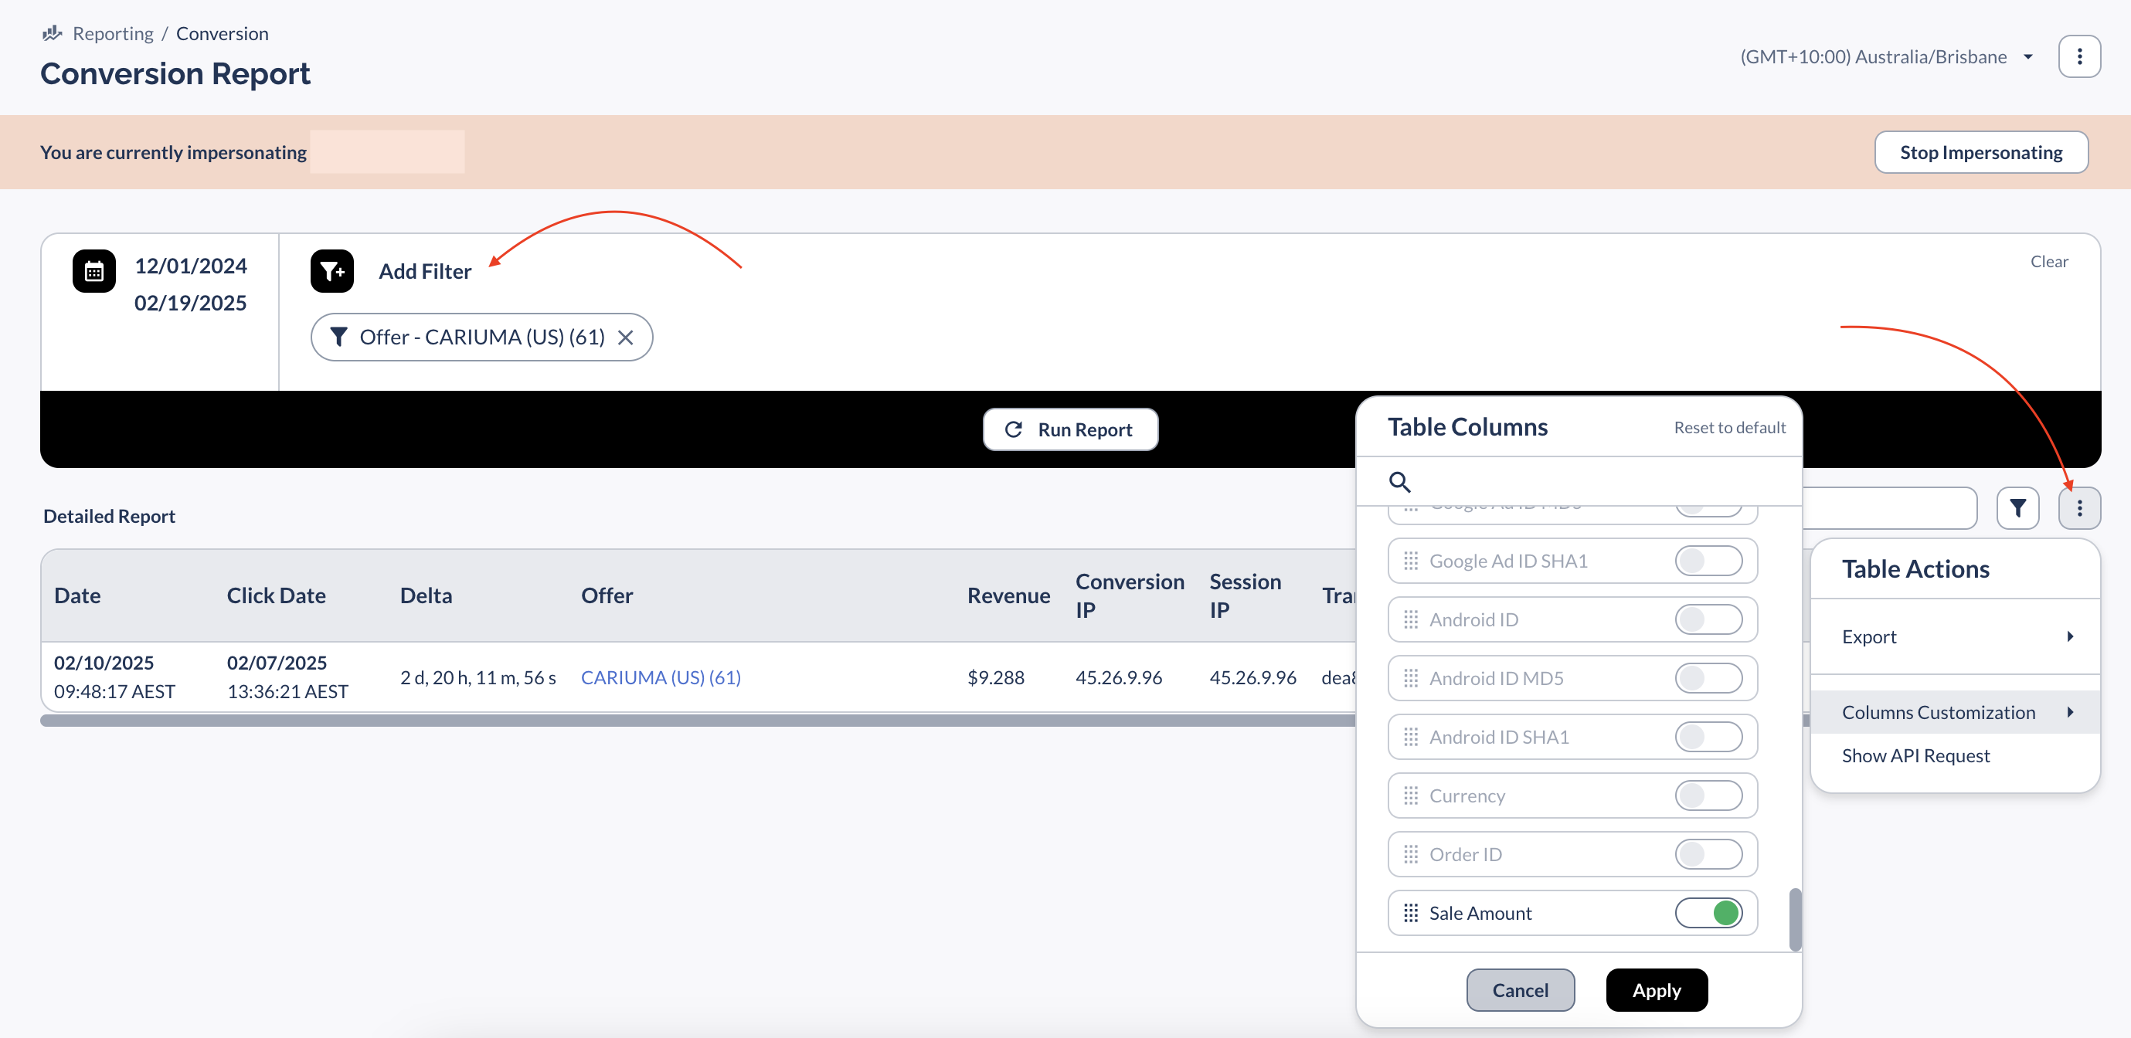This screenshot has width=2131, height=1038.
Task: Click the table filter funnel icon
Action: click(x=2017, y=508)
